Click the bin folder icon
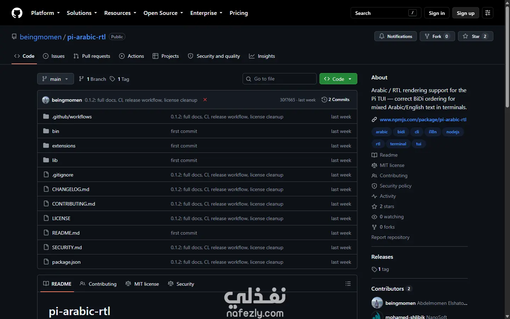 click(46, 131)
